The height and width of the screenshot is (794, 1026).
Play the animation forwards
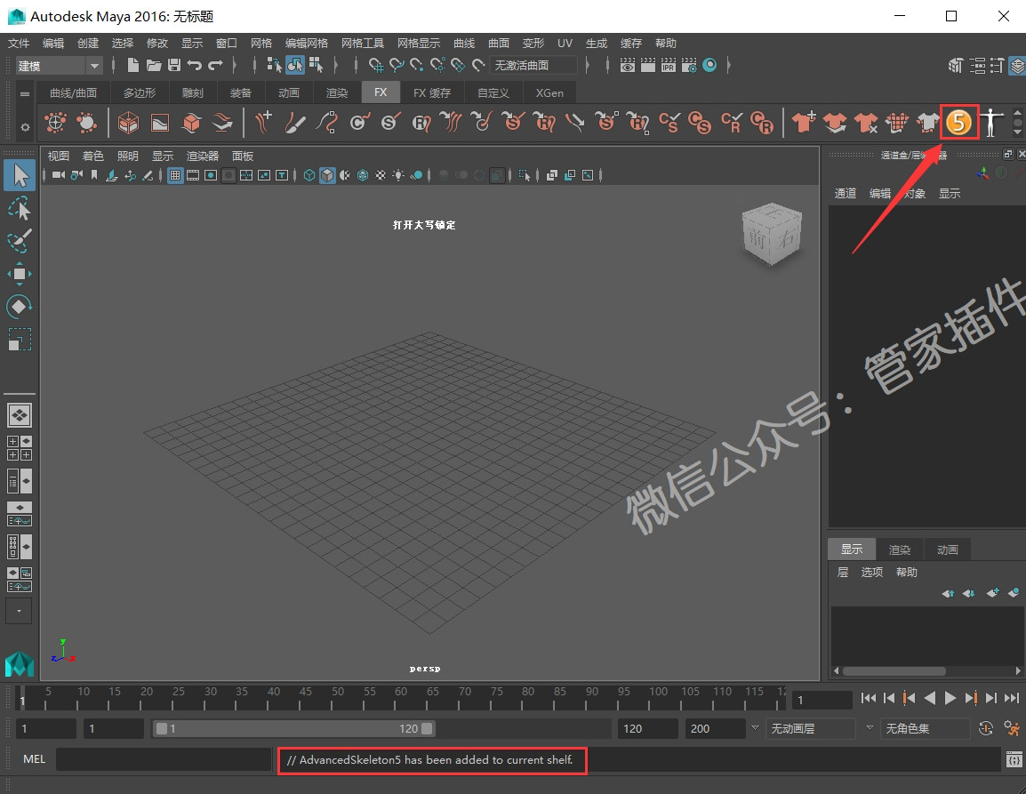coord(950,699)
